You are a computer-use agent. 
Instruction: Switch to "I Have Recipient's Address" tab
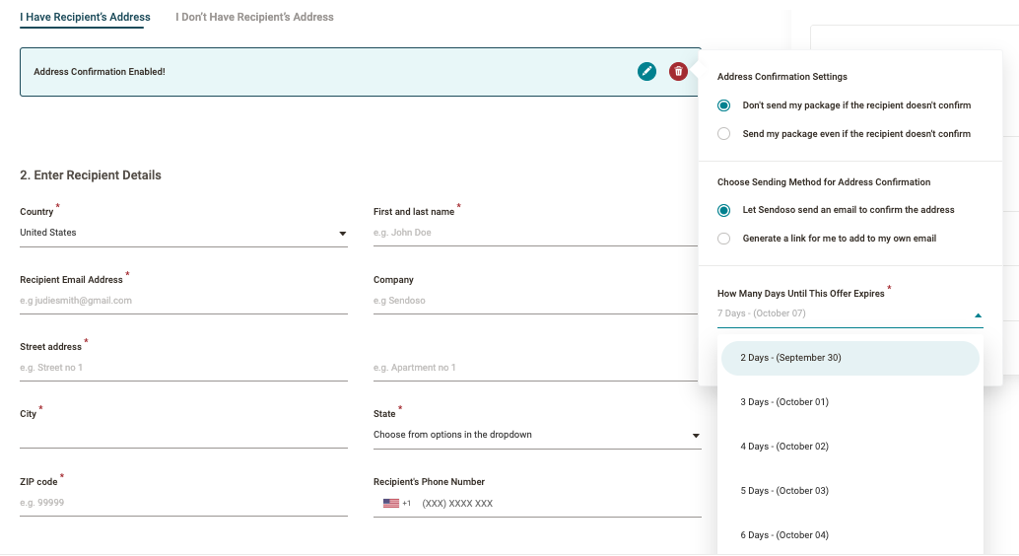point(85,17)
